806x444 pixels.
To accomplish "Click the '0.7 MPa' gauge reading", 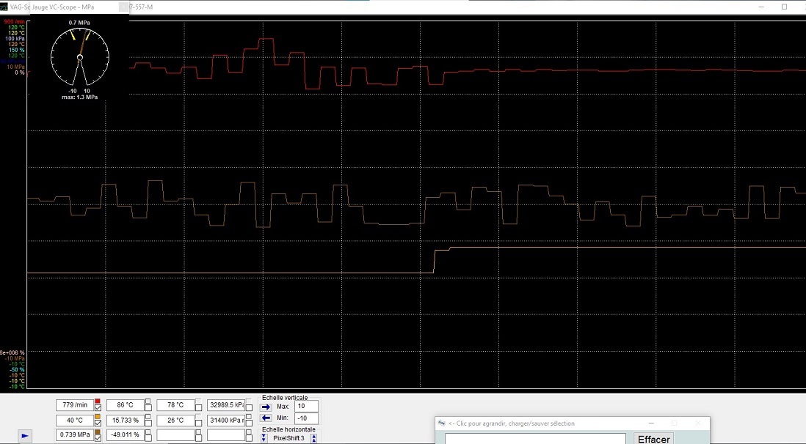I will point(79,23).
